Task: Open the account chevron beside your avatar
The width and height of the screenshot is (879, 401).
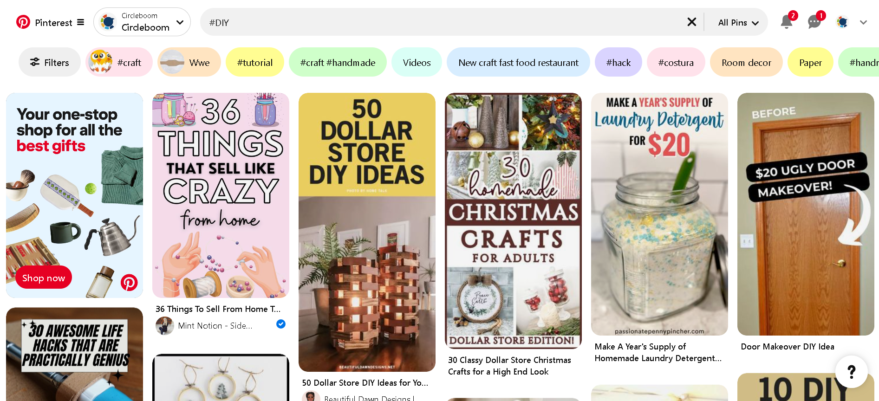Action: (863, 22)
